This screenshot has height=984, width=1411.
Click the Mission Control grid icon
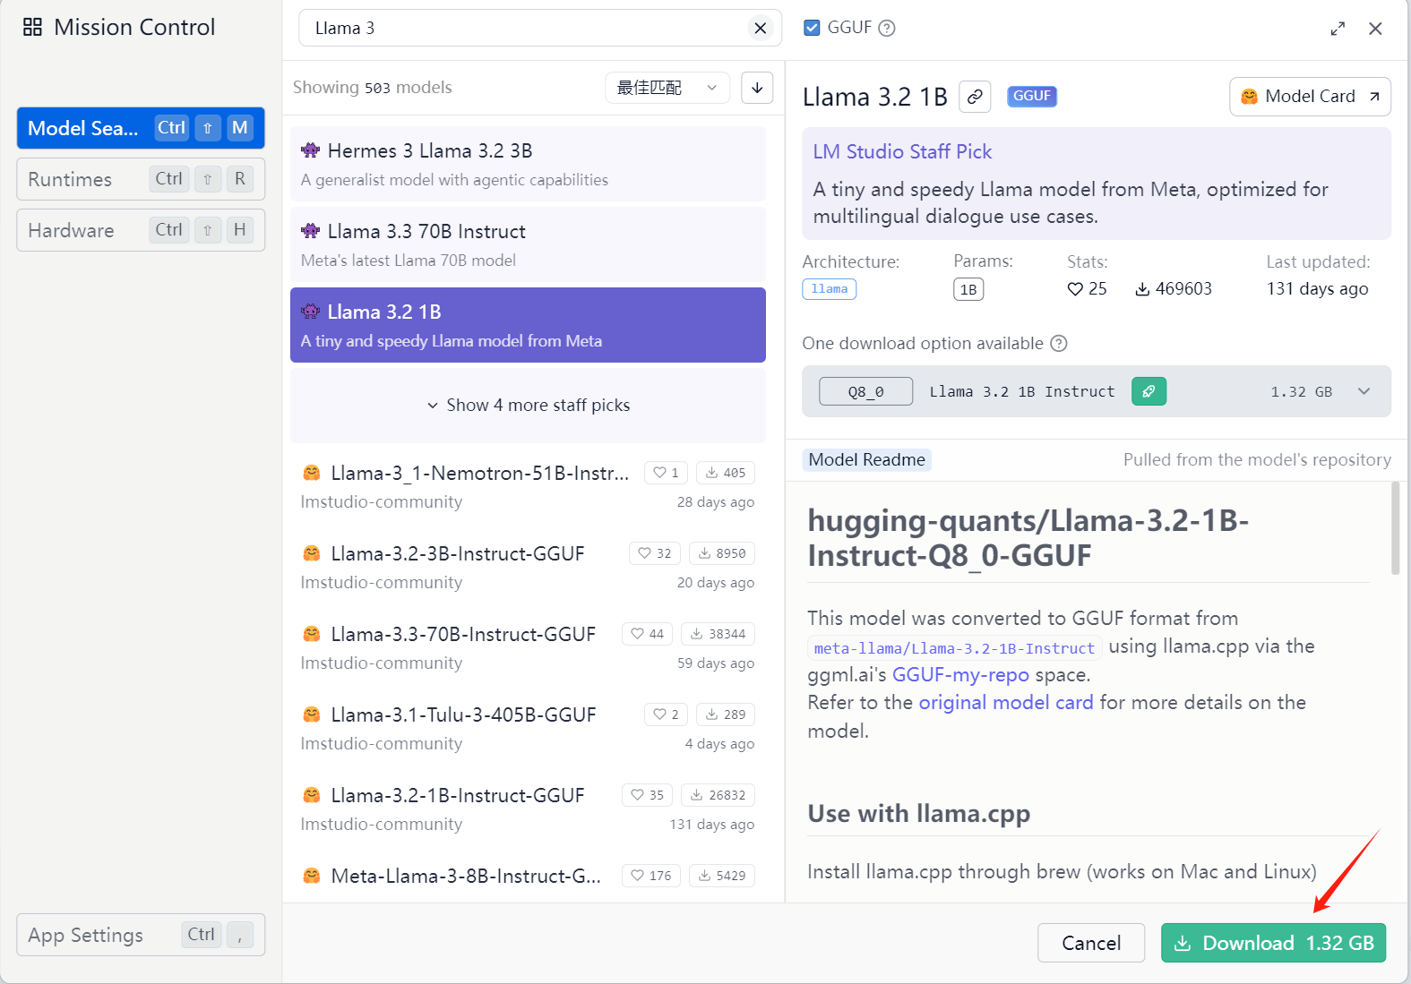(x=33, y=28)
